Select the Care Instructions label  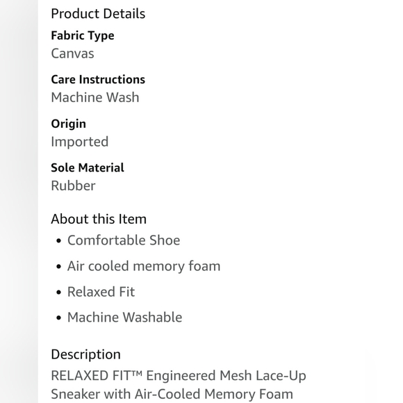point(98,79)
